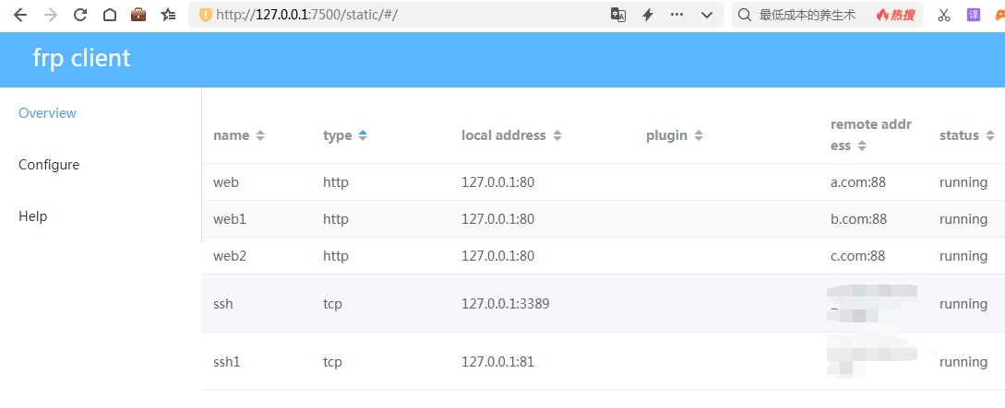Click the browser back arrow
Viewport: 1005px width, 408px height.
(20, 15)
